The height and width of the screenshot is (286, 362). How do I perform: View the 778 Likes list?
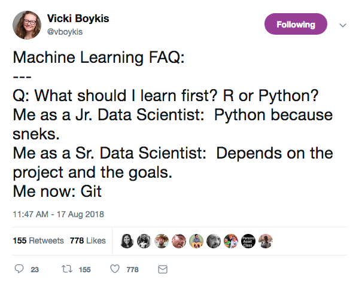click(88, 241)
